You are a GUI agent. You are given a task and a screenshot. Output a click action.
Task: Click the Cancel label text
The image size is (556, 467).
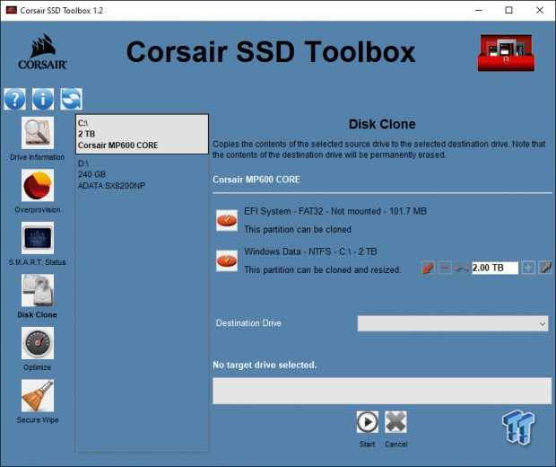(x=396, y=445)
